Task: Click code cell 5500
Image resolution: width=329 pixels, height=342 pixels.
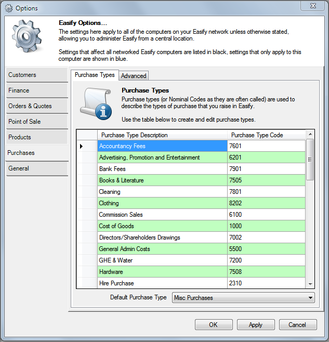Action: pyautogui.click(x=267, y=249)
